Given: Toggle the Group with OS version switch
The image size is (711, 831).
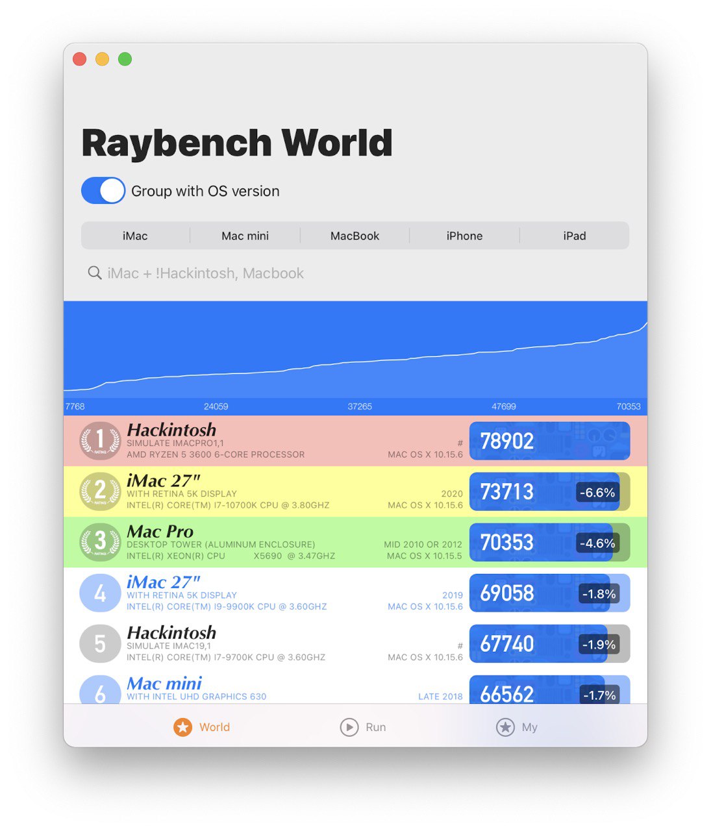Looking at the screenshot, I should click(103, 191).
